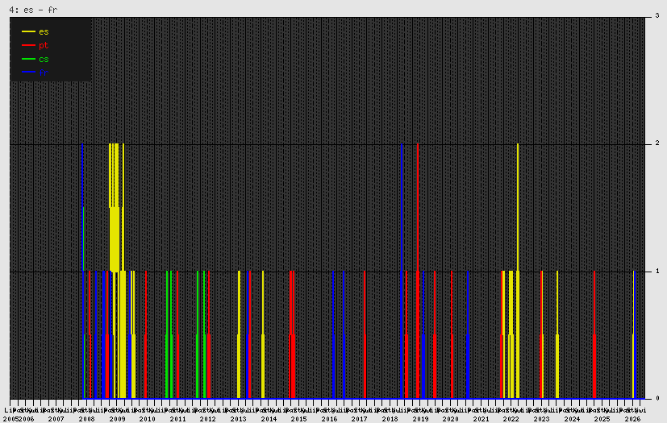Image resolution: width=667 pixels, height=423 pixels.
Task: Click the blue bar reaching 2 near 2018
Action: (402, 271)
